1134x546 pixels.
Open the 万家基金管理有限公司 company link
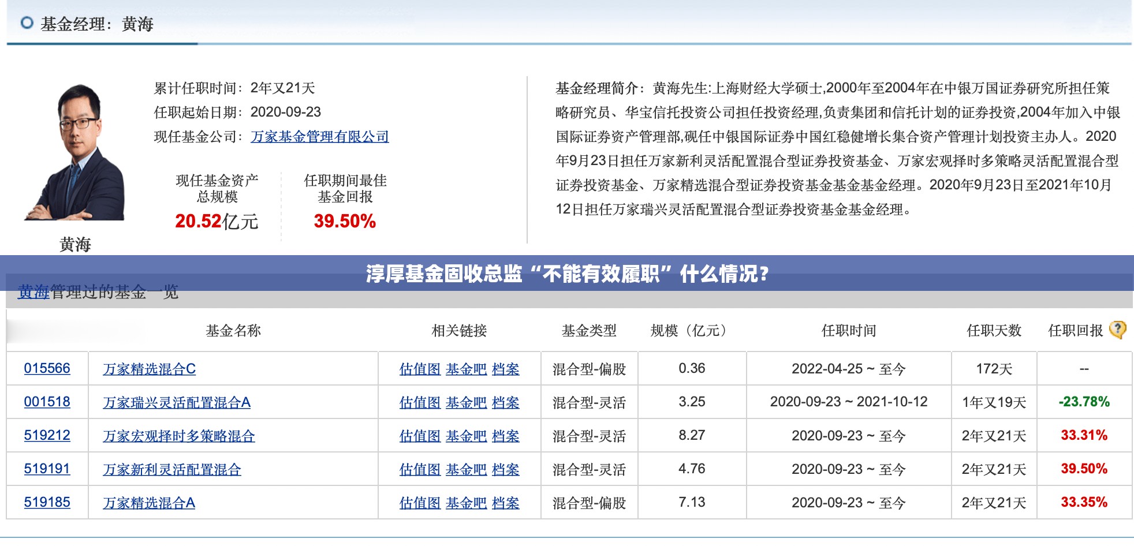tap(320, 137)
